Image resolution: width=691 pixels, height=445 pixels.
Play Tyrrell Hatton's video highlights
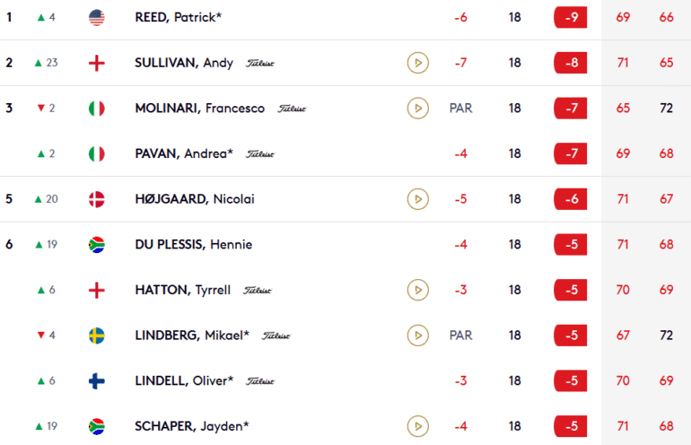pyautogui.click(x=416, y=290)
